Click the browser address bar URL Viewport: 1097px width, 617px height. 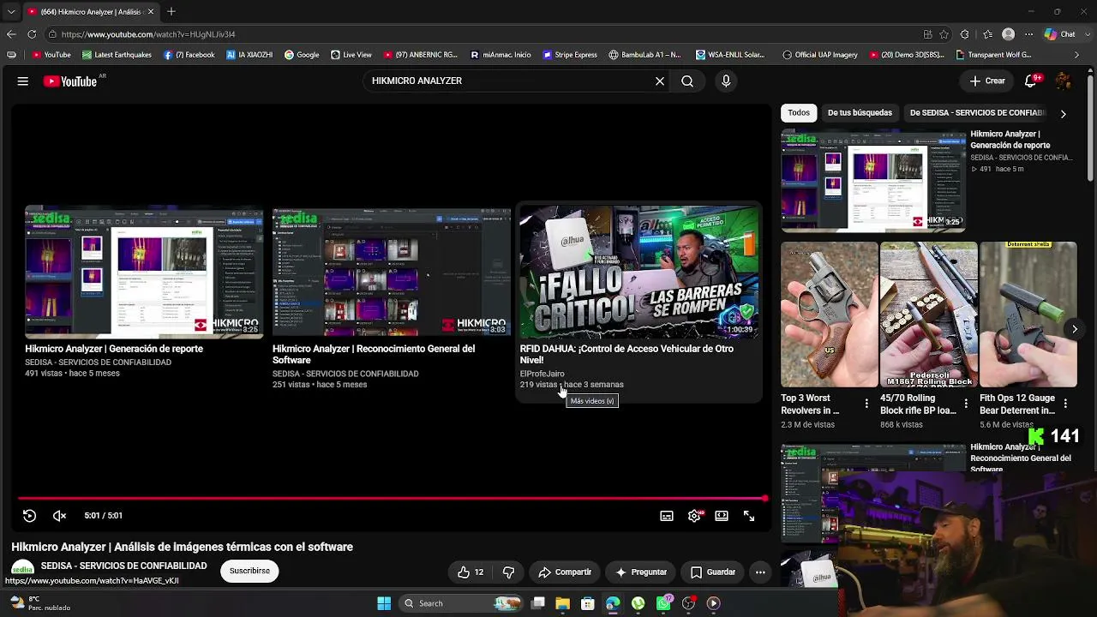148,34
